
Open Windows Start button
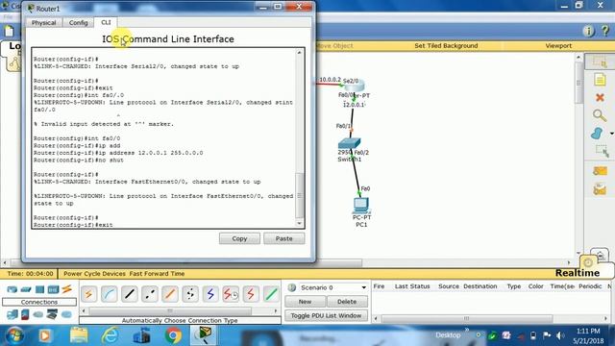point(14,335)
